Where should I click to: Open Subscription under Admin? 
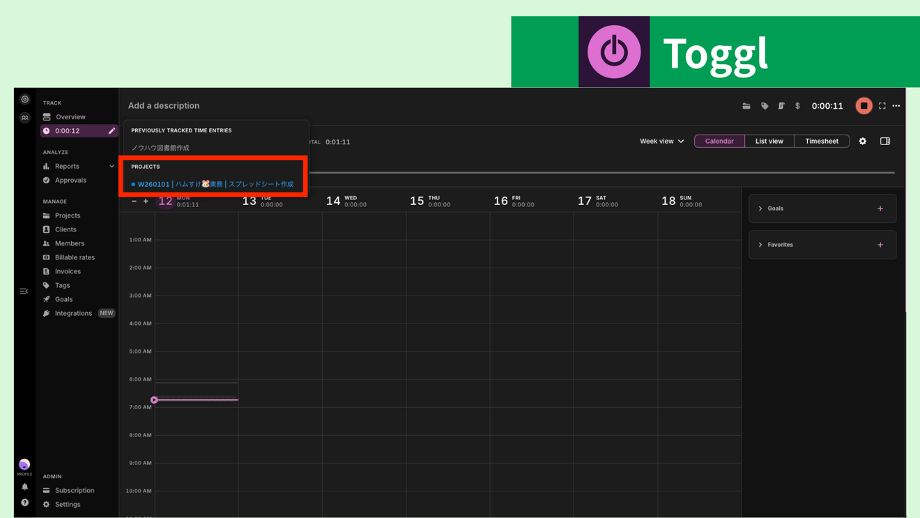coord(75,490)
